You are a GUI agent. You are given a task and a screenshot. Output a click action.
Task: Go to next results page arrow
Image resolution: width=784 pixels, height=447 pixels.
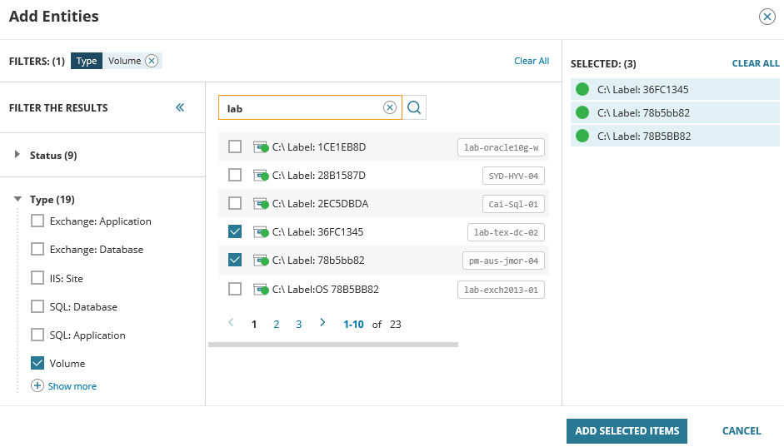point(322,323)
